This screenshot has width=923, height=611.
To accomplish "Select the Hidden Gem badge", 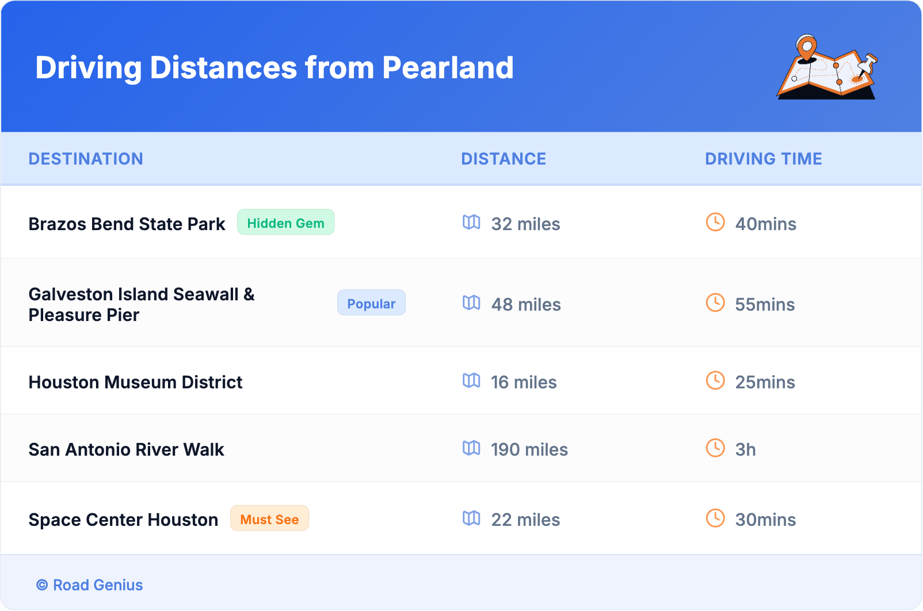I will pos(285,223).
